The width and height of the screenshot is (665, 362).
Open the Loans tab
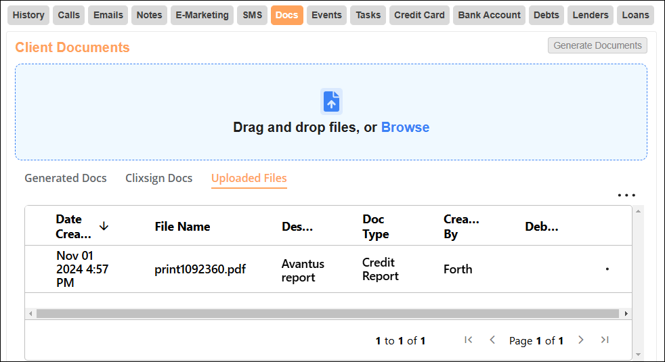click(x=635, y=16)
